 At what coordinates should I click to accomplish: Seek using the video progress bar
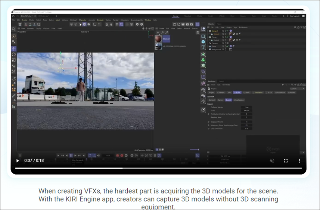click(158, 168)
